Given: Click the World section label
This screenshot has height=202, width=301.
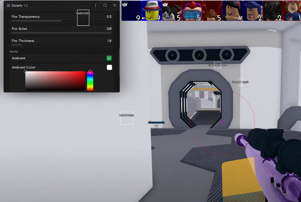Looking at the screenshot, I should pos(13,51).
